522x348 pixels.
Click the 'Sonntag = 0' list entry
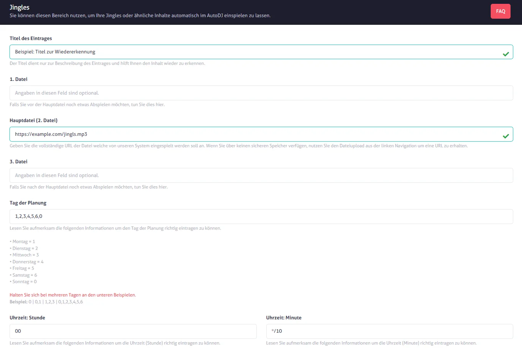[x=24, y=282]
